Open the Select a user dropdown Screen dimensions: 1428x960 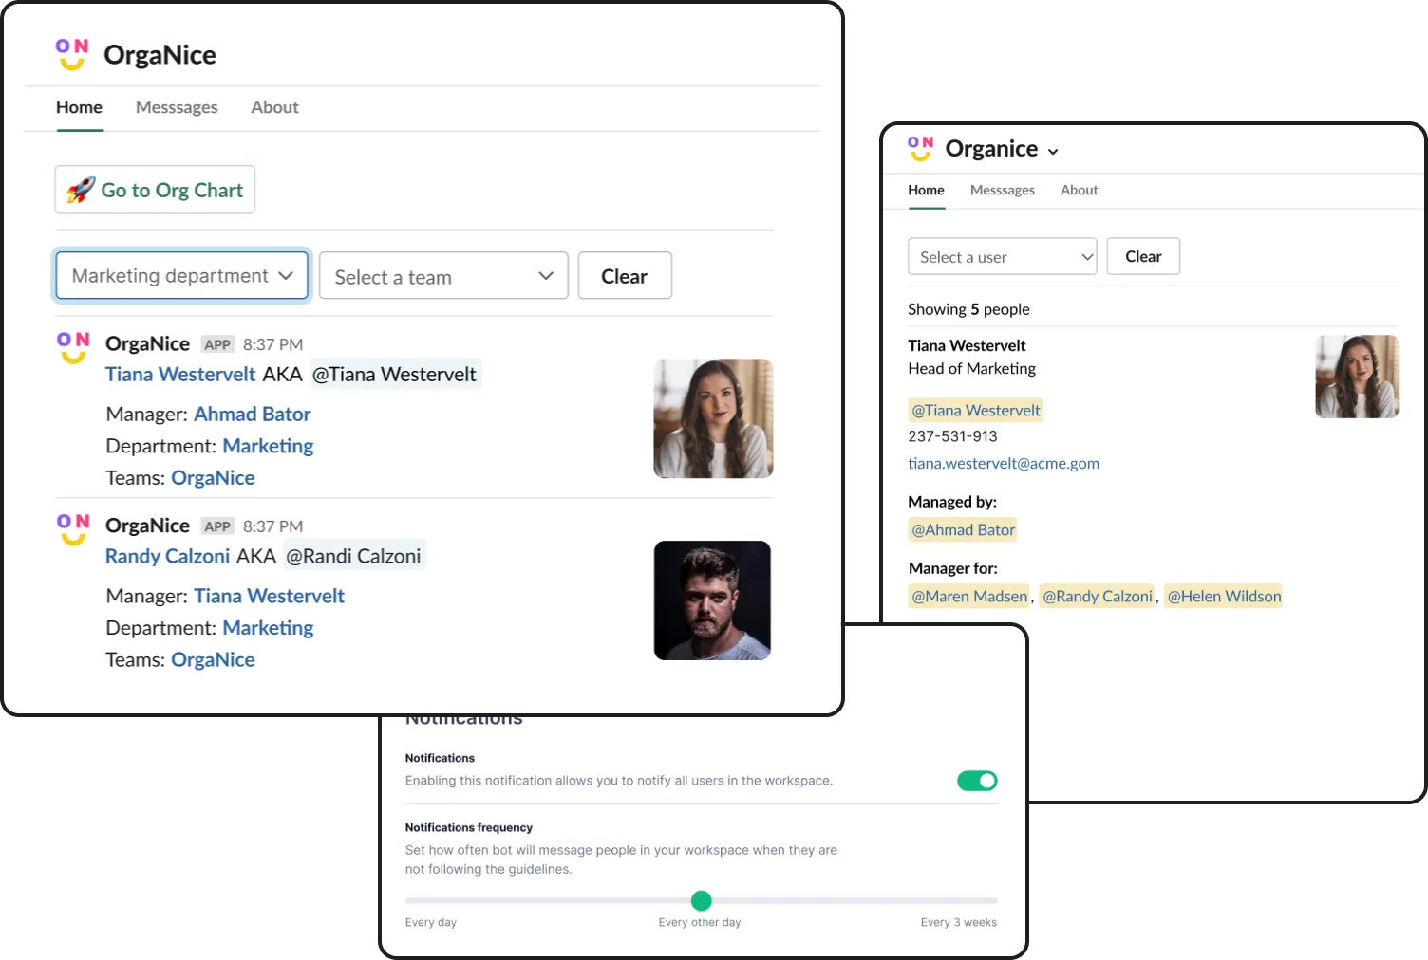pos(1001,256)
